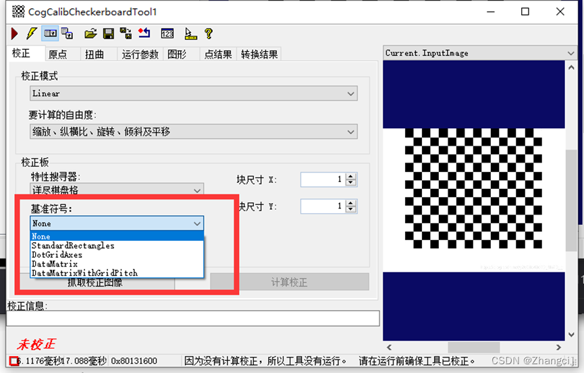Click the 块尺寸 Y value field

point(323,206)
